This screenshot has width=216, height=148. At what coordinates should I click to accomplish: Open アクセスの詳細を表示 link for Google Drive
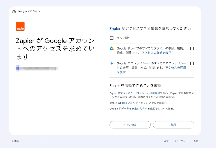156,53
